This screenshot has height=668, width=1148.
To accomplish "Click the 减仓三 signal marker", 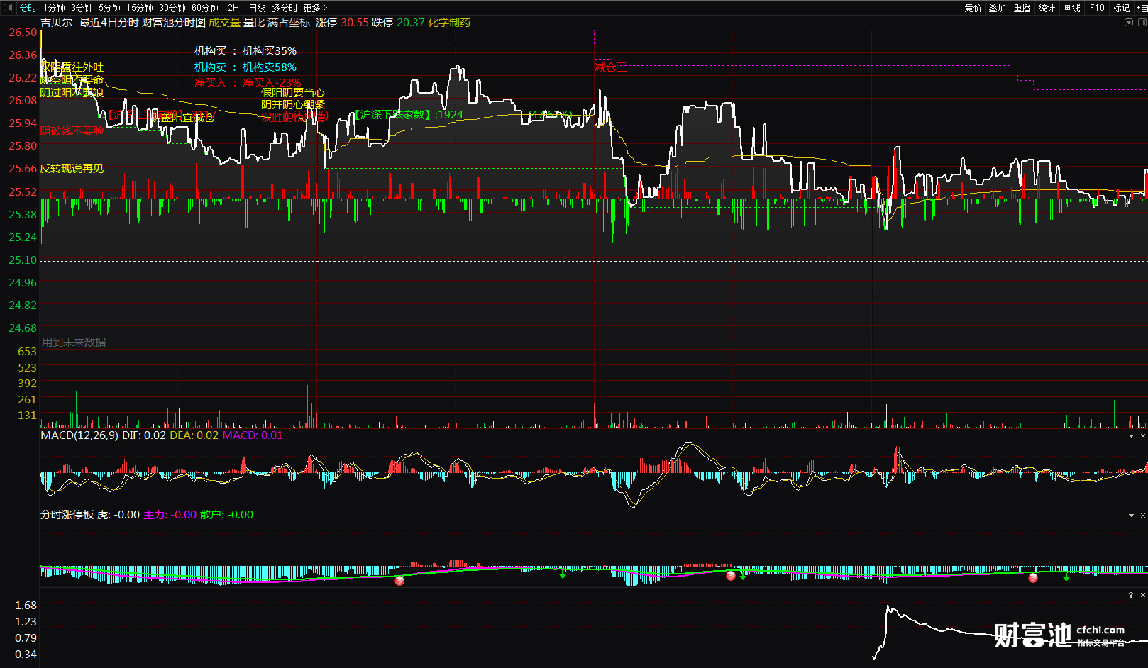I will coord(611,67).
